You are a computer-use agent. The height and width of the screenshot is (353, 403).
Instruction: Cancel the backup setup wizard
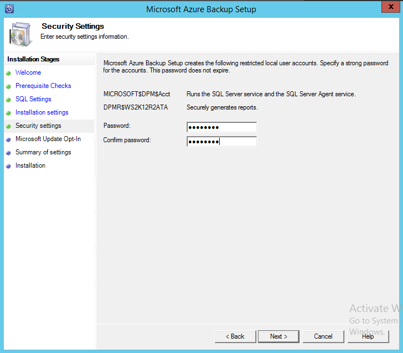pos(323,336)
